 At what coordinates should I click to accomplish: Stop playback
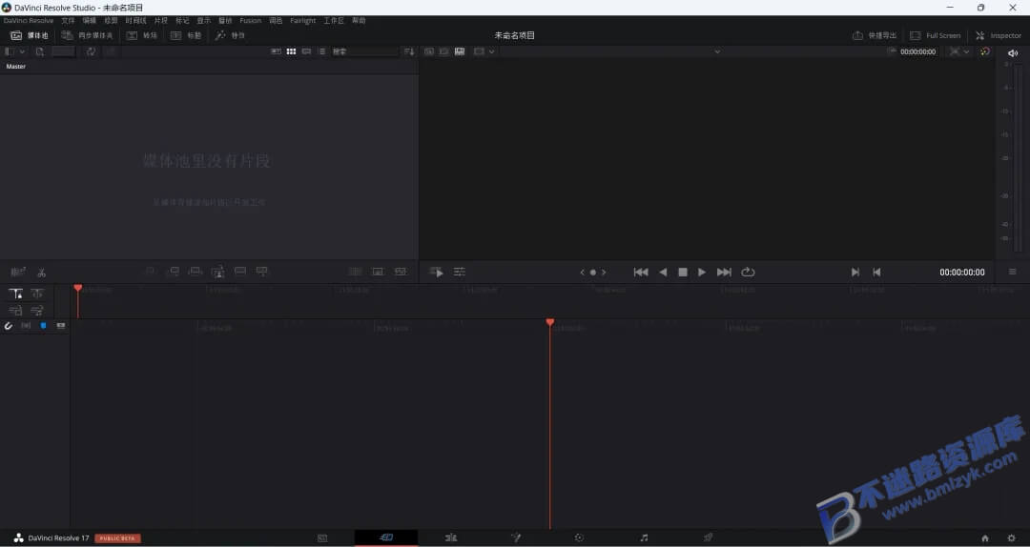pyautogui.click(x=683, y=272)
